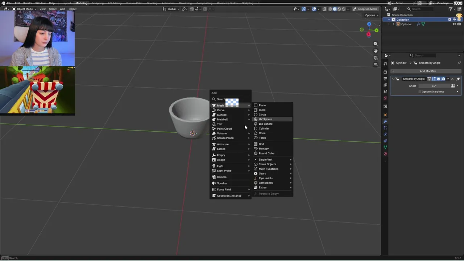Open the Gears submenu
Viewport: 464px width, 261px height.
point(272,174)
